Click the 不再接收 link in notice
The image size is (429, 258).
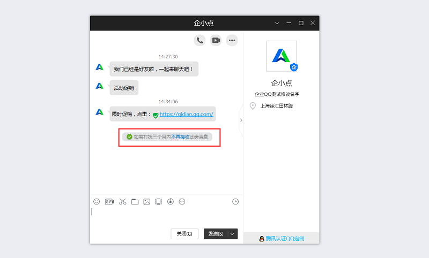click(180, 137)
